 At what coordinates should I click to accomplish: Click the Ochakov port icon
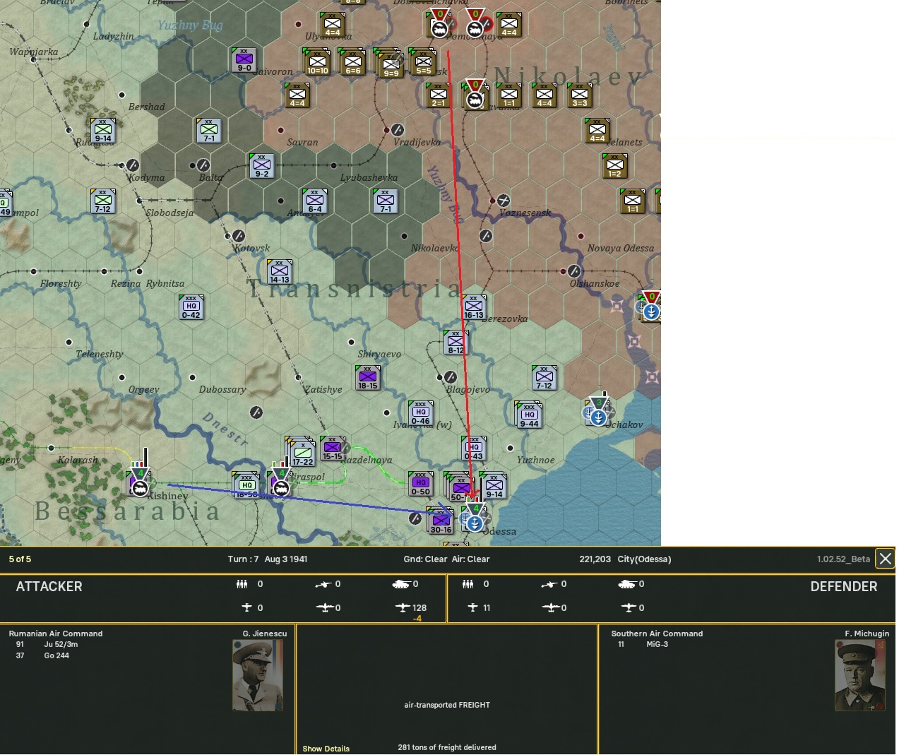[x=598, y=417]
